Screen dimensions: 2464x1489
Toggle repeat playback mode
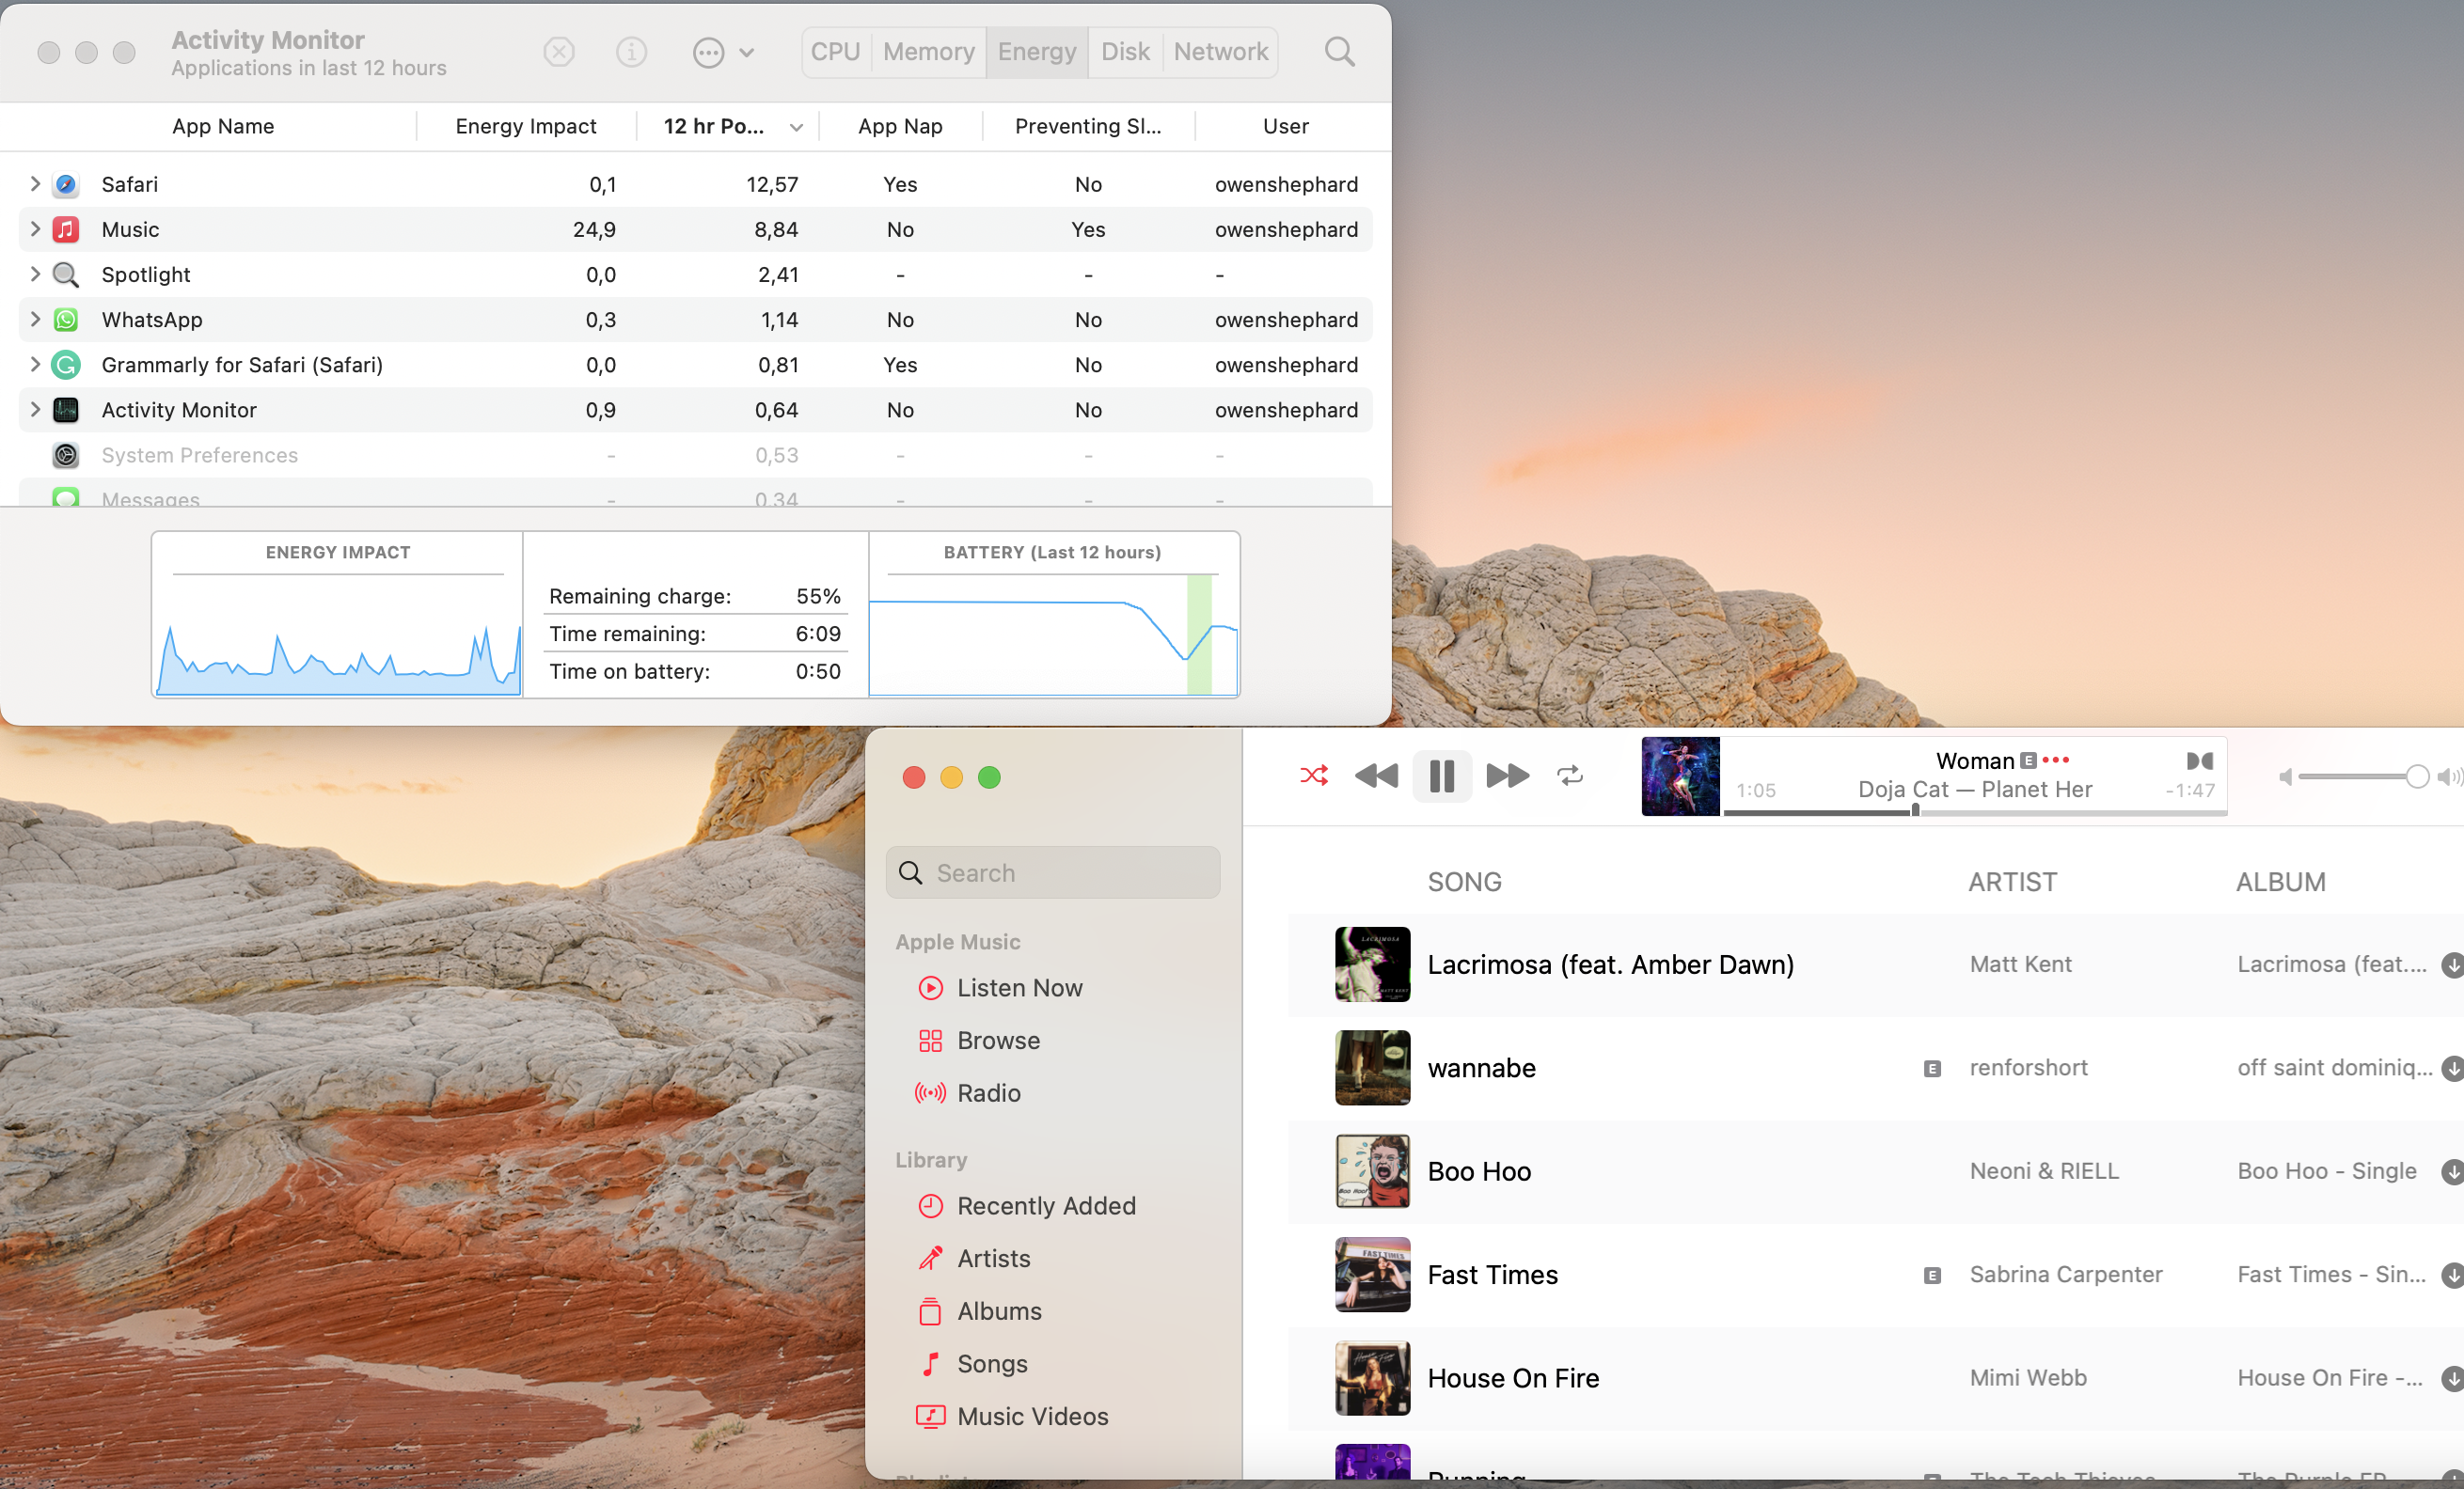click(x=1570, y=776)
